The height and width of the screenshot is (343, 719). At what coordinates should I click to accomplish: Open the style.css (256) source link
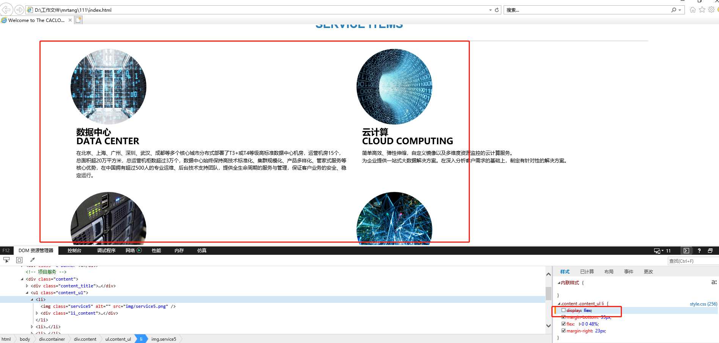[703, 304]
